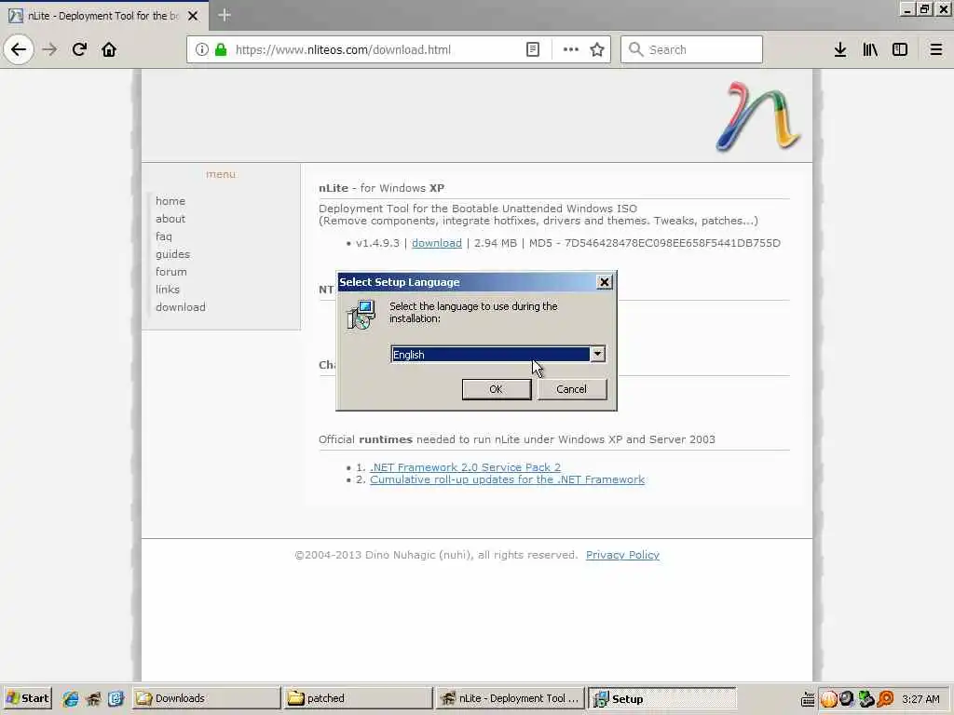
Task: Open page actions three-dot menu
Action: (x=571, y=50)
